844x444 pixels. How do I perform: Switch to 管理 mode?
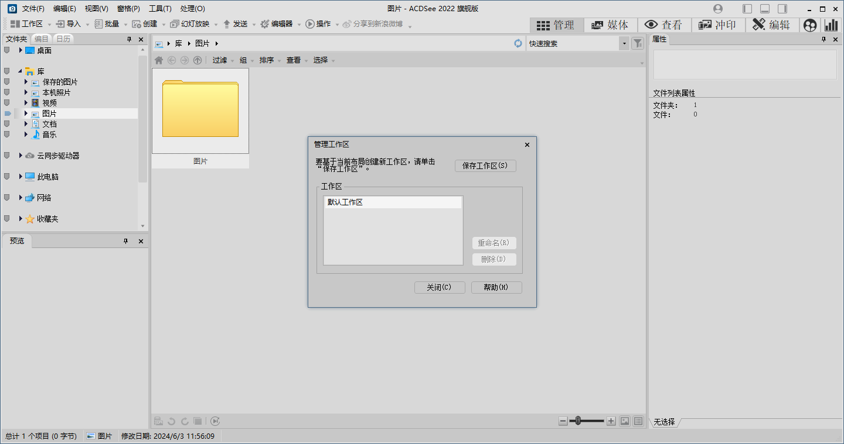(557, 25)
